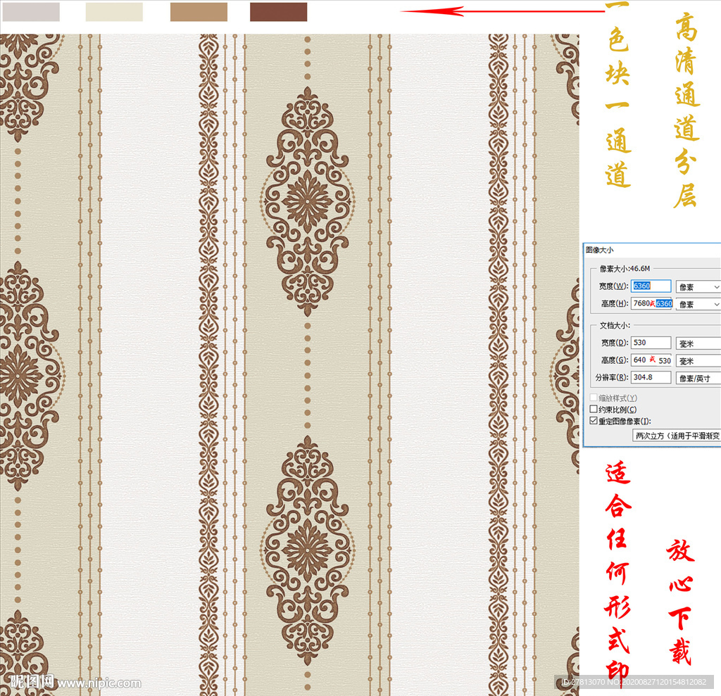Click the 宽度(W): label
Image resolution: width=721 pixels, height=696 pixels.
613,286
